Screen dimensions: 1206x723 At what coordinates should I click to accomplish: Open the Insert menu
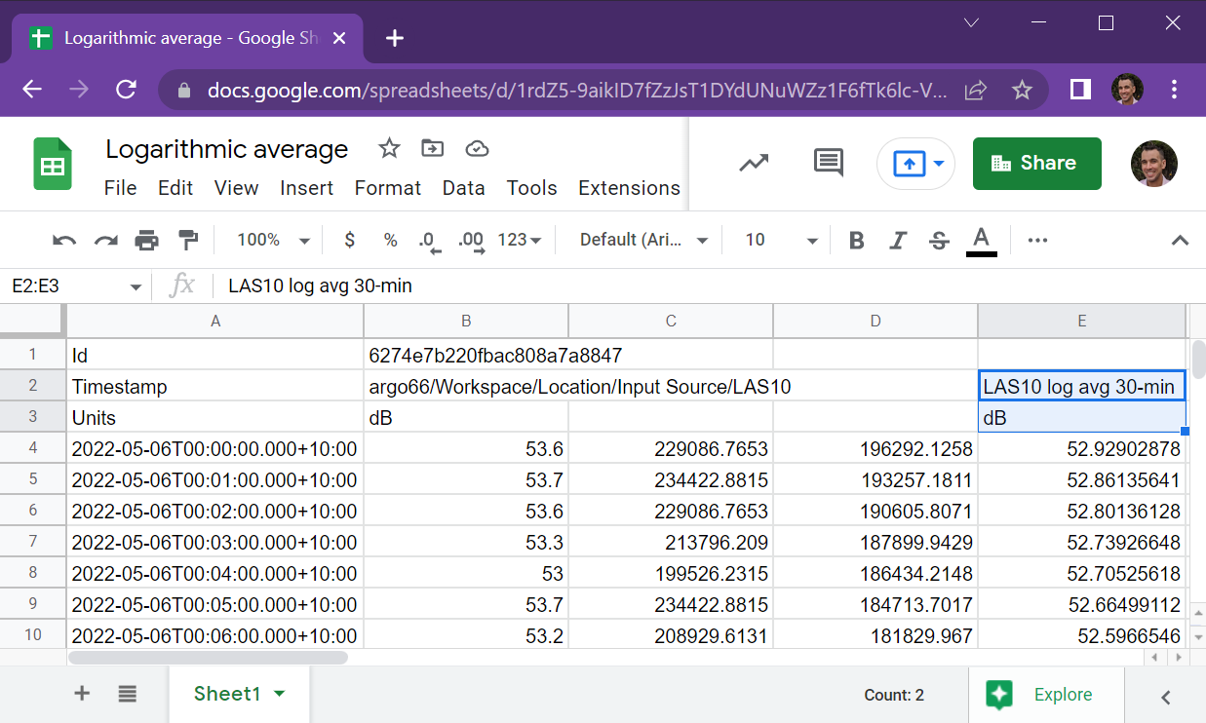(x=307, y=188)
